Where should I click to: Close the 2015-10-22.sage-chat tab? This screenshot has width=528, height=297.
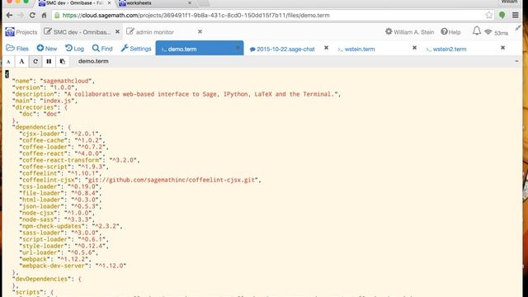(326, 48)
